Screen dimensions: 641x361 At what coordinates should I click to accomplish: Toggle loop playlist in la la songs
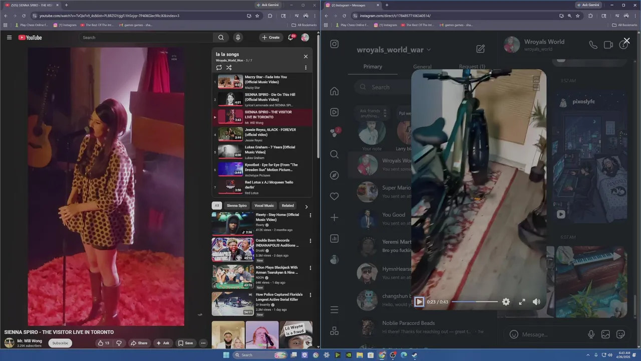219,67
